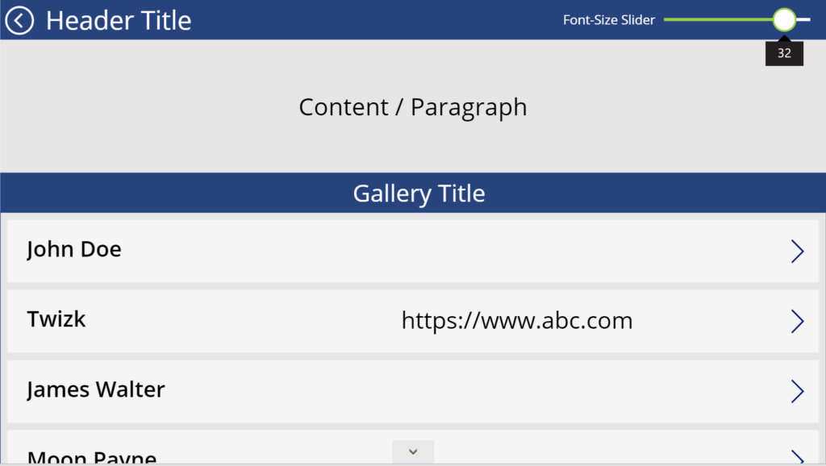This screenshot has width=826, height=466.
Task: Open John Doe row chevron arrow
Action: pos(798,252)
